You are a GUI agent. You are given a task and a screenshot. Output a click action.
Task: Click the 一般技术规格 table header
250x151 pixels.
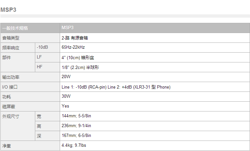[x=30, y=28]
